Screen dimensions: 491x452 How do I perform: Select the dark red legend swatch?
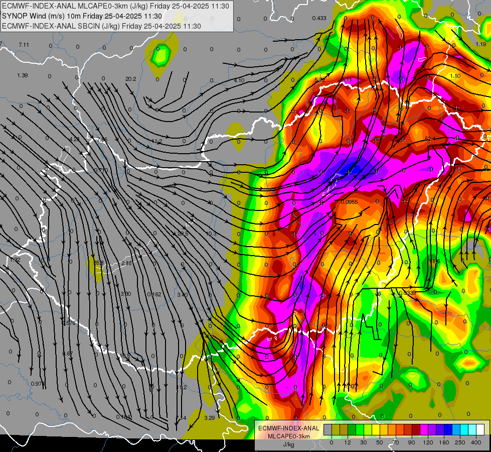click(416, 430)
